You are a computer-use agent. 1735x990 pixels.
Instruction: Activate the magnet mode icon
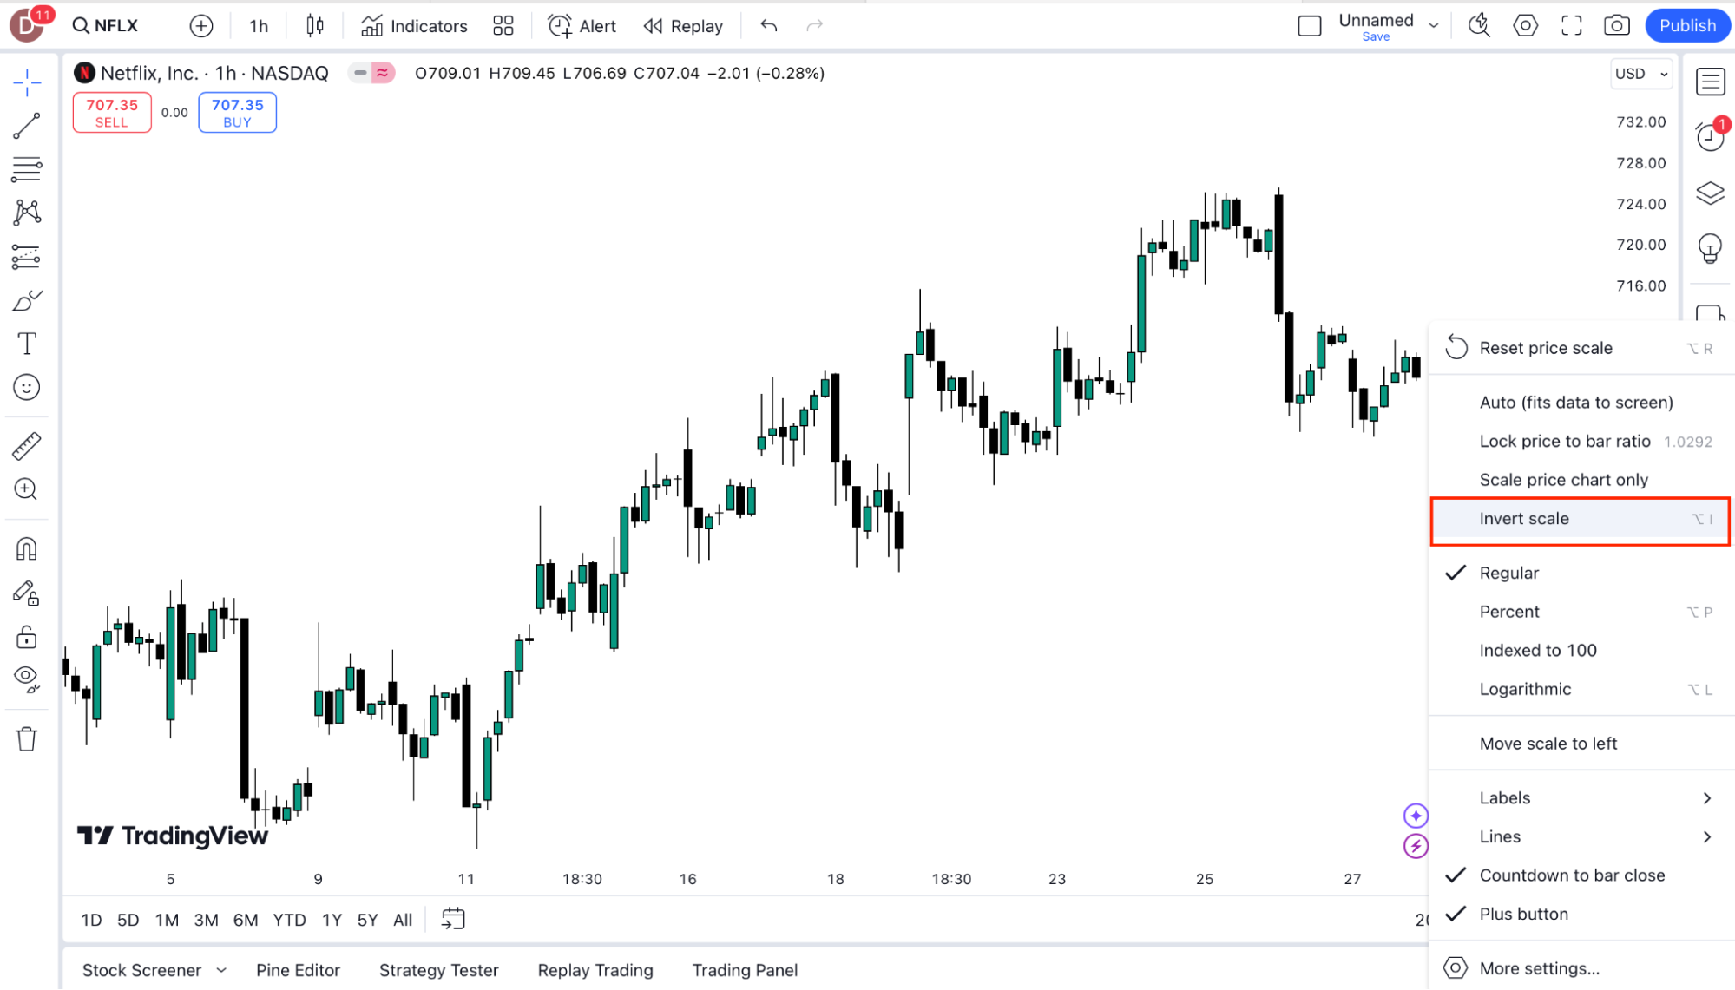[x=26, y=549]
